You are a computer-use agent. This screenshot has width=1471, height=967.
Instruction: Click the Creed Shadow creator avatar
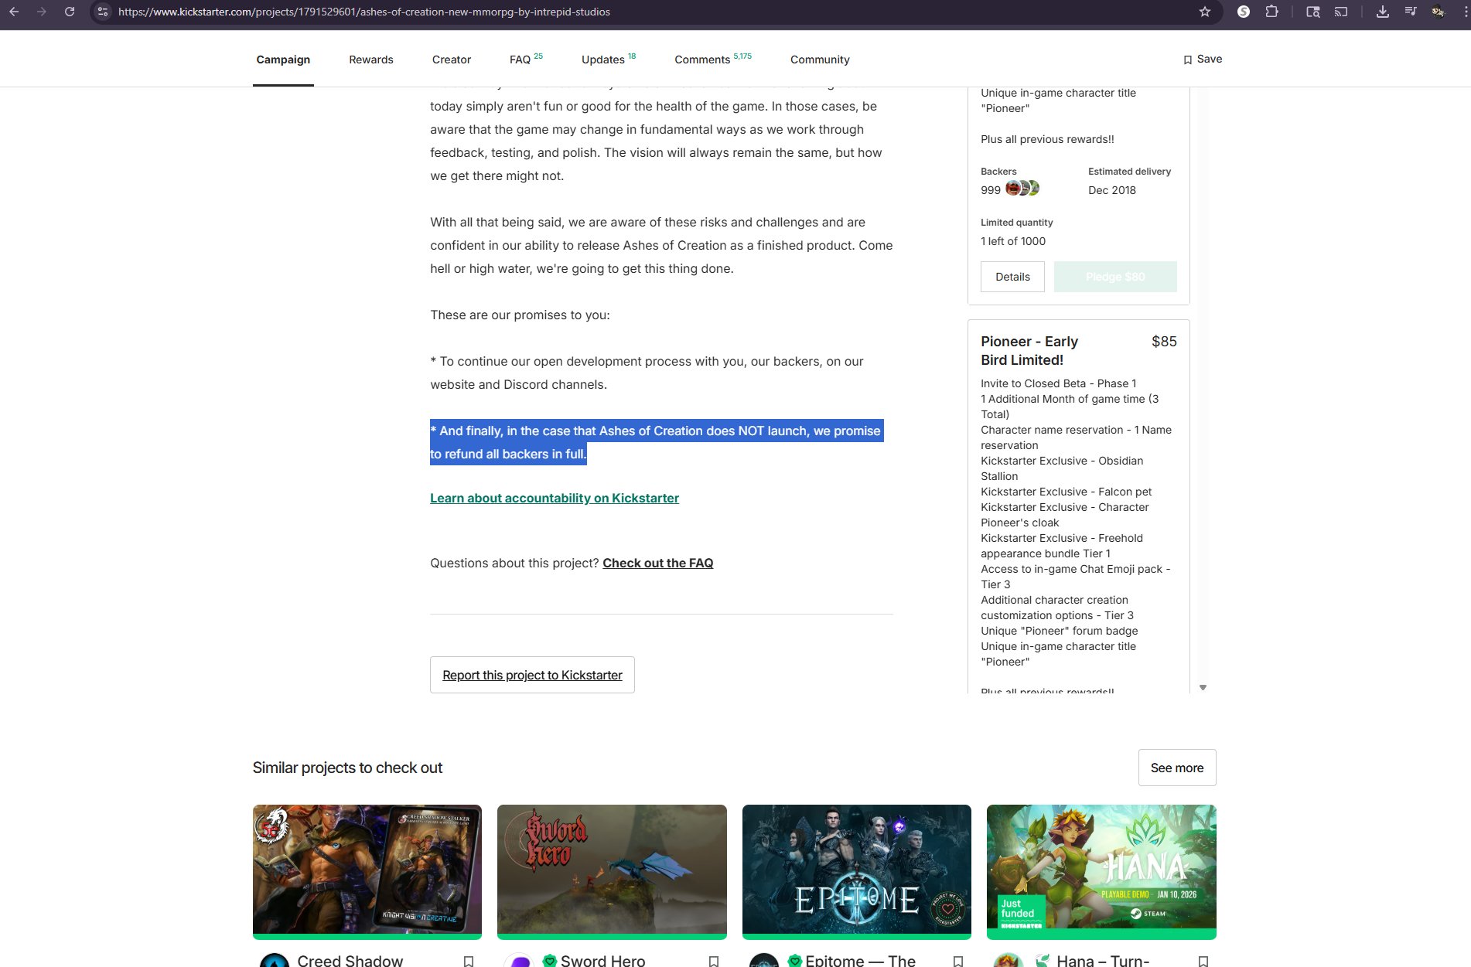point(274,961)
